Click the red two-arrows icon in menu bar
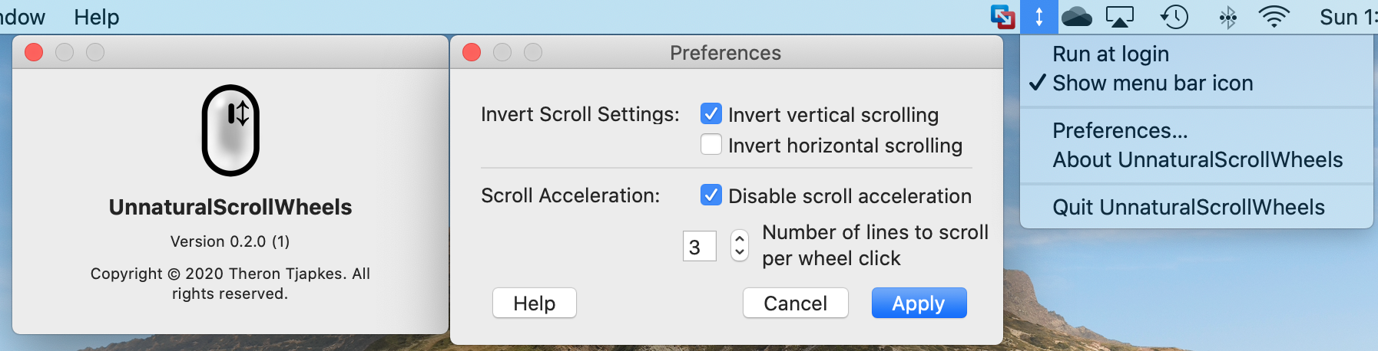The width and height of the screenshot is (1378, 351). coord(1003,17)
